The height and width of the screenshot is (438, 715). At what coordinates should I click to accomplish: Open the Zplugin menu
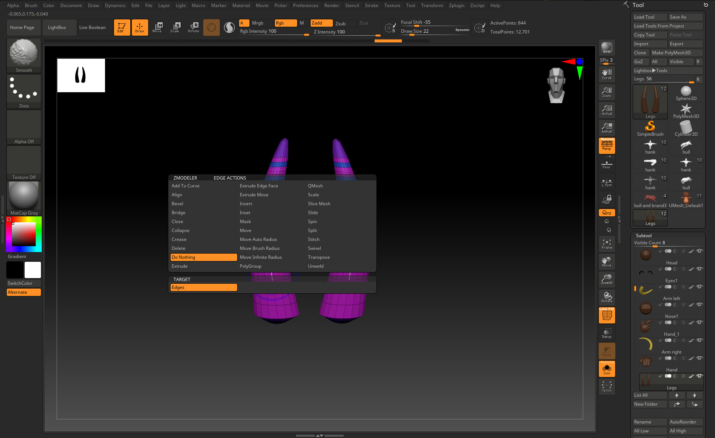tap(457, 5)
